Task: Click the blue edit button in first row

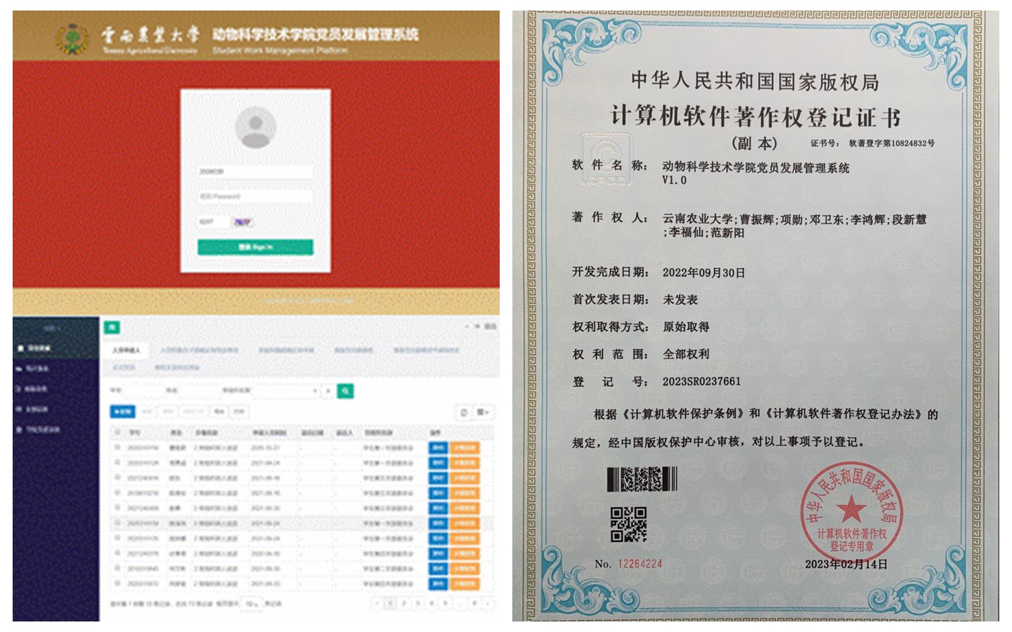Action: [438, 448]
